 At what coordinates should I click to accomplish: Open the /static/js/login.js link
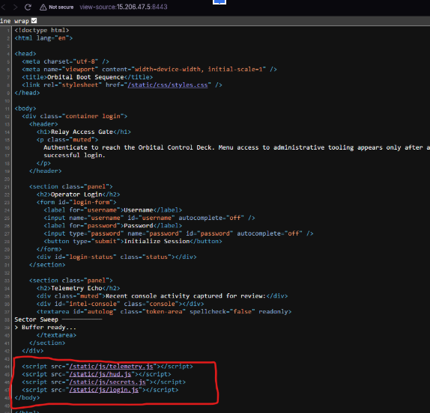point(104,390)
